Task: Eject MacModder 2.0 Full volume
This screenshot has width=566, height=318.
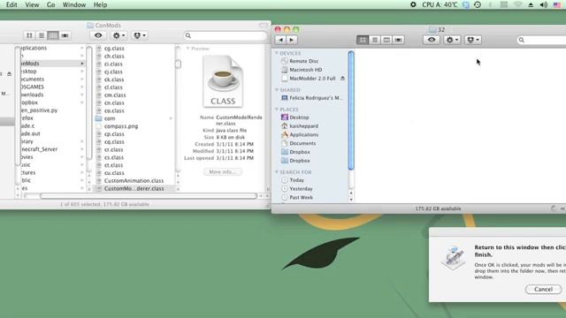Action: [x=342, y=79]
